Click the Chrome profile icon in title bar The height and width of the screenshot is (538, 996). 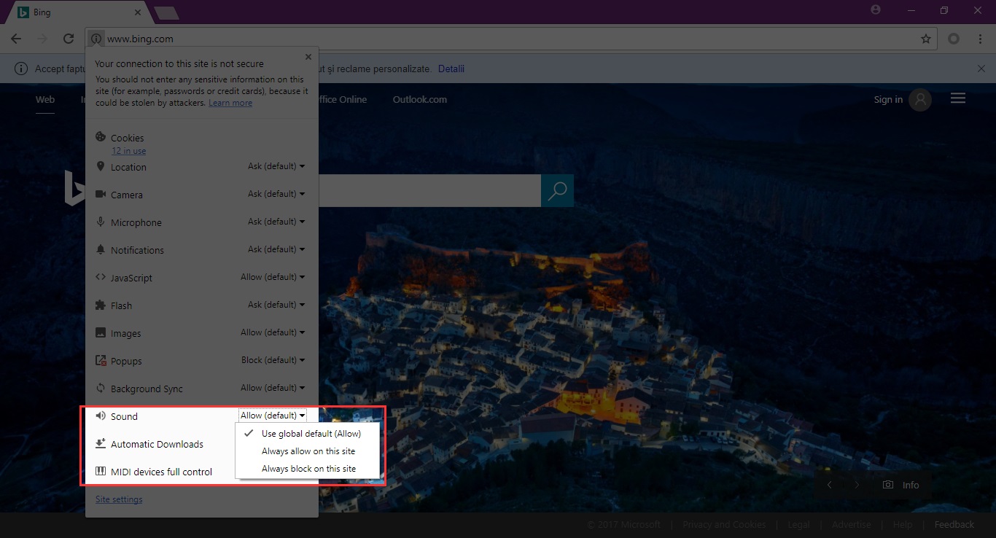pyautogui.click(x=876, y=9)
